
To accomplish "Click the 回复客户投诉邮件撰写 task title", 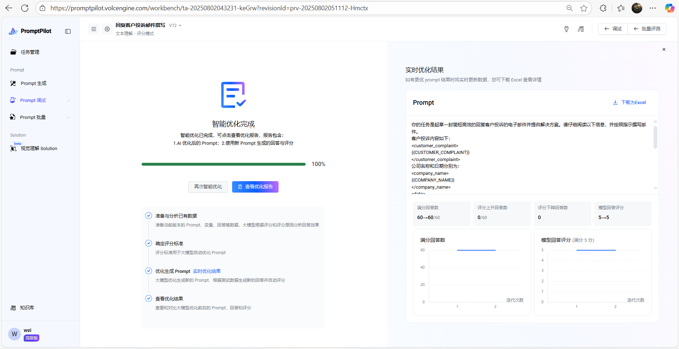I will (x=140, y=25).
